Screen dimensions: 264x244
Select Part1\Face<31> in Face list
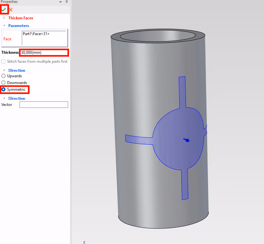[x=36, y=34]
